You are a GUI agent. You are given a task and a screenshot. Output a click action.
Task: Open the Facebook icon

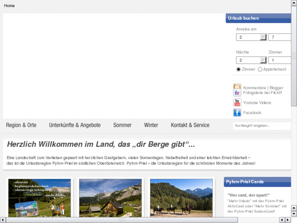tap(237, 113)
